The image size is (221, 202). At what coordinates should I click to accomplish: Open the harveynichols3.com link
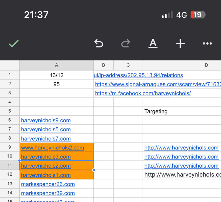coord(46,157)
